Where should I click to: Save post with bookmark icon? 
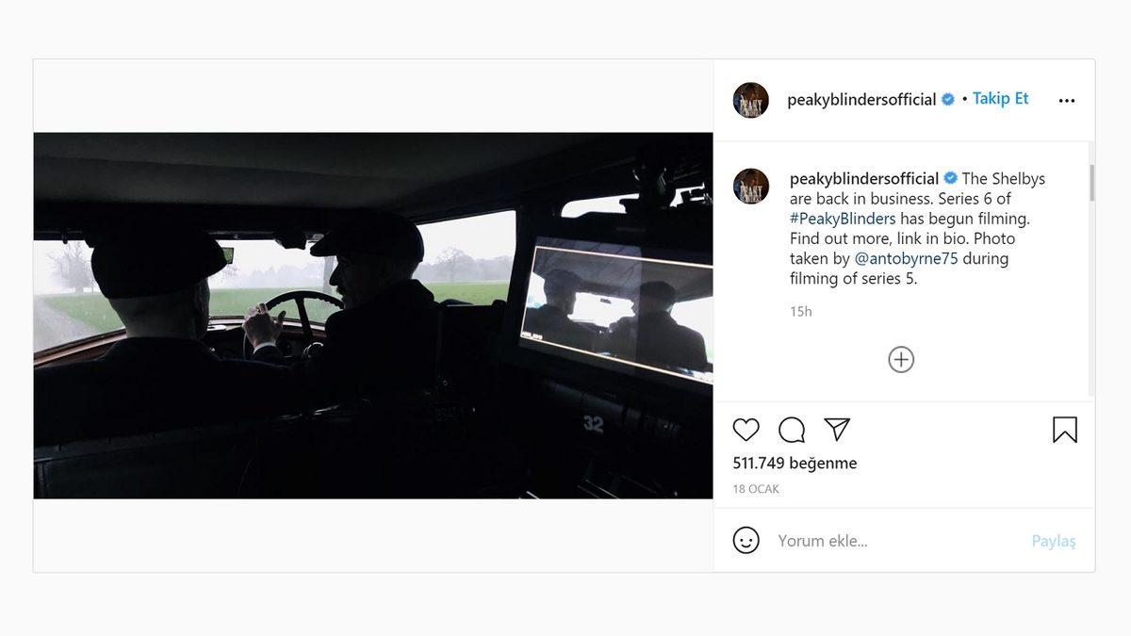(1065, 430)
